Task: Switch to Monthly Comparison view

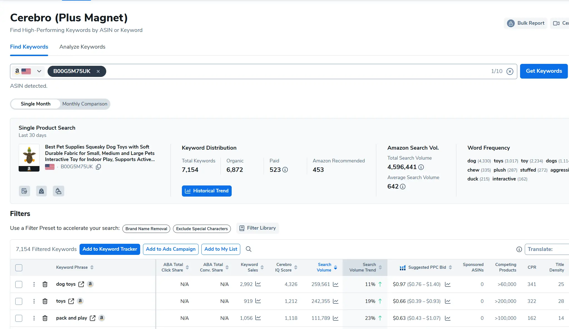Action: coord(85,104)
